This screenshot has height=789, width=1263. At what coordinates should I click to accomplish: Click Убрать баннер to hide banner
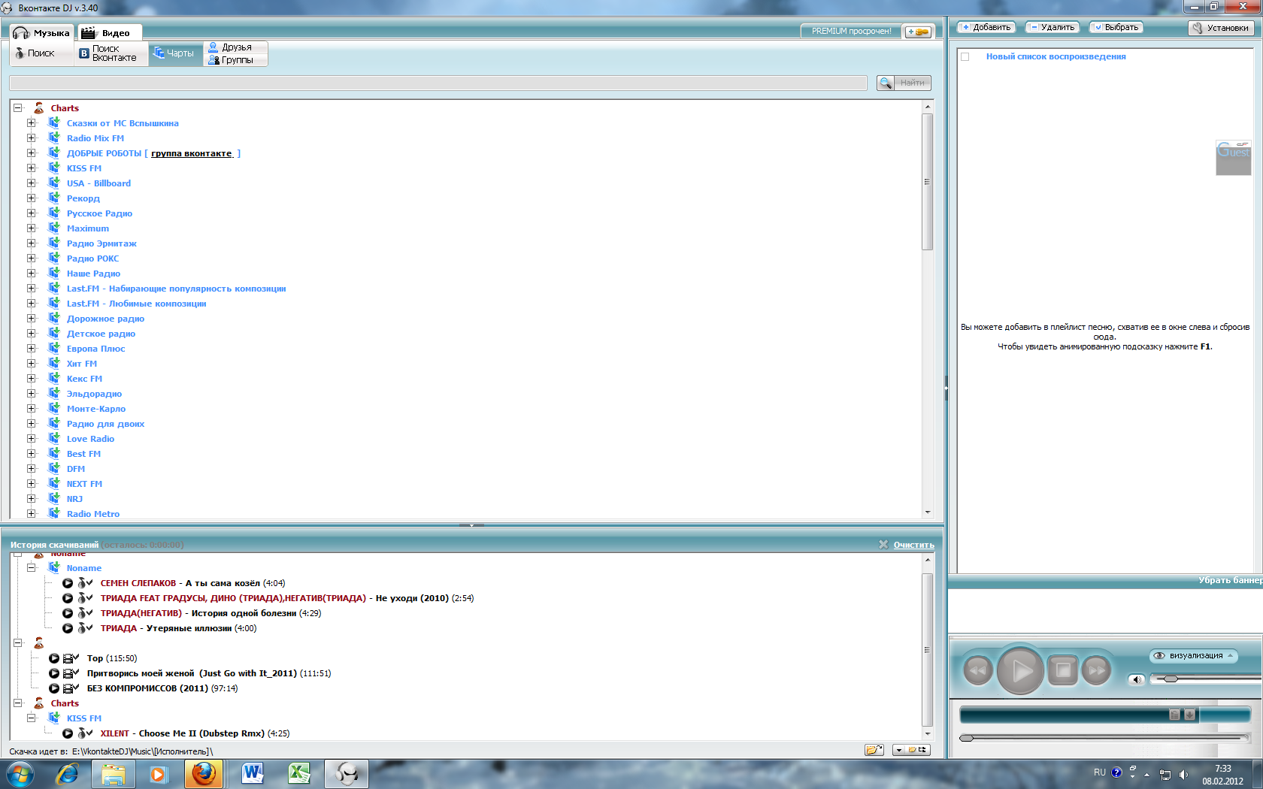(x=1230, y=580)
